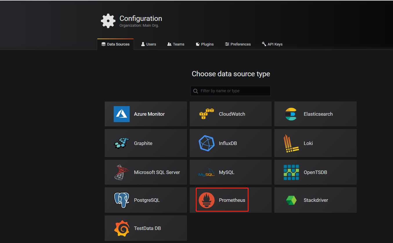Choose CloudWatch data source label

(232, 114)
